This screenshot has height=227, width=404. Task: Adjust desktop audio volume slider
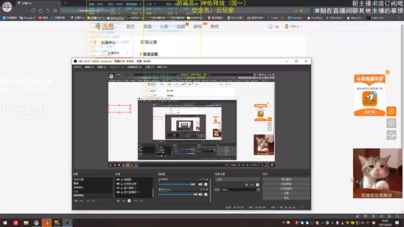coord(177,184)
